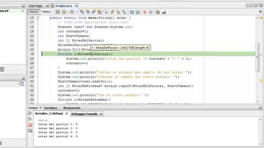Click the output settings icon below stop
This screenshot has width=264, height=148.
[30, 131]
